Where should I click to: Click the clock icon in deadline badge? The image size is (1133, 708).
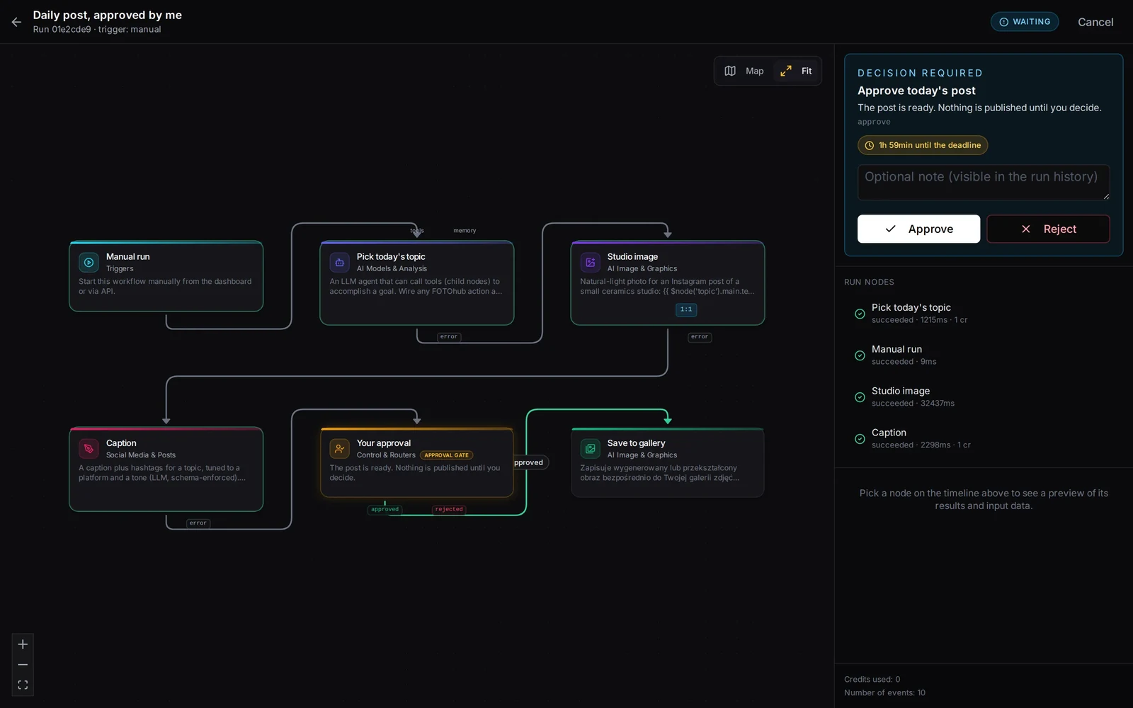pos(869,145)
